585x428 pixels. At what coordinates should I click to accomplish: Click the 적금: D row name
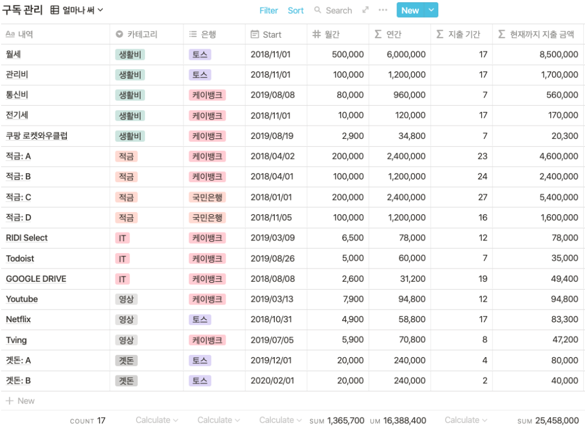tap(18, 218)
